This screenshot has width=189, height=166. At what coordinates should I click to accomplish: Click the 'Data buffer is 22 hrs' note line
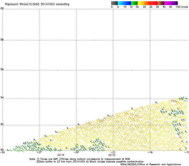coord(90,162)
